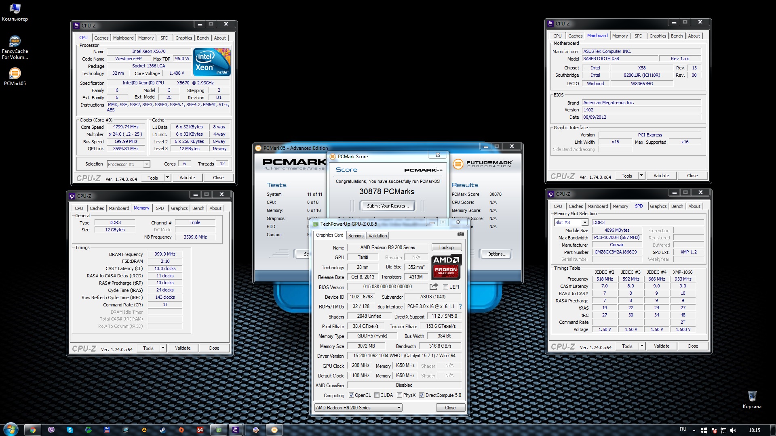The height and width of the screenshot is (436, 776).
Task: Open the network tray icon
Action: [723, 430]
